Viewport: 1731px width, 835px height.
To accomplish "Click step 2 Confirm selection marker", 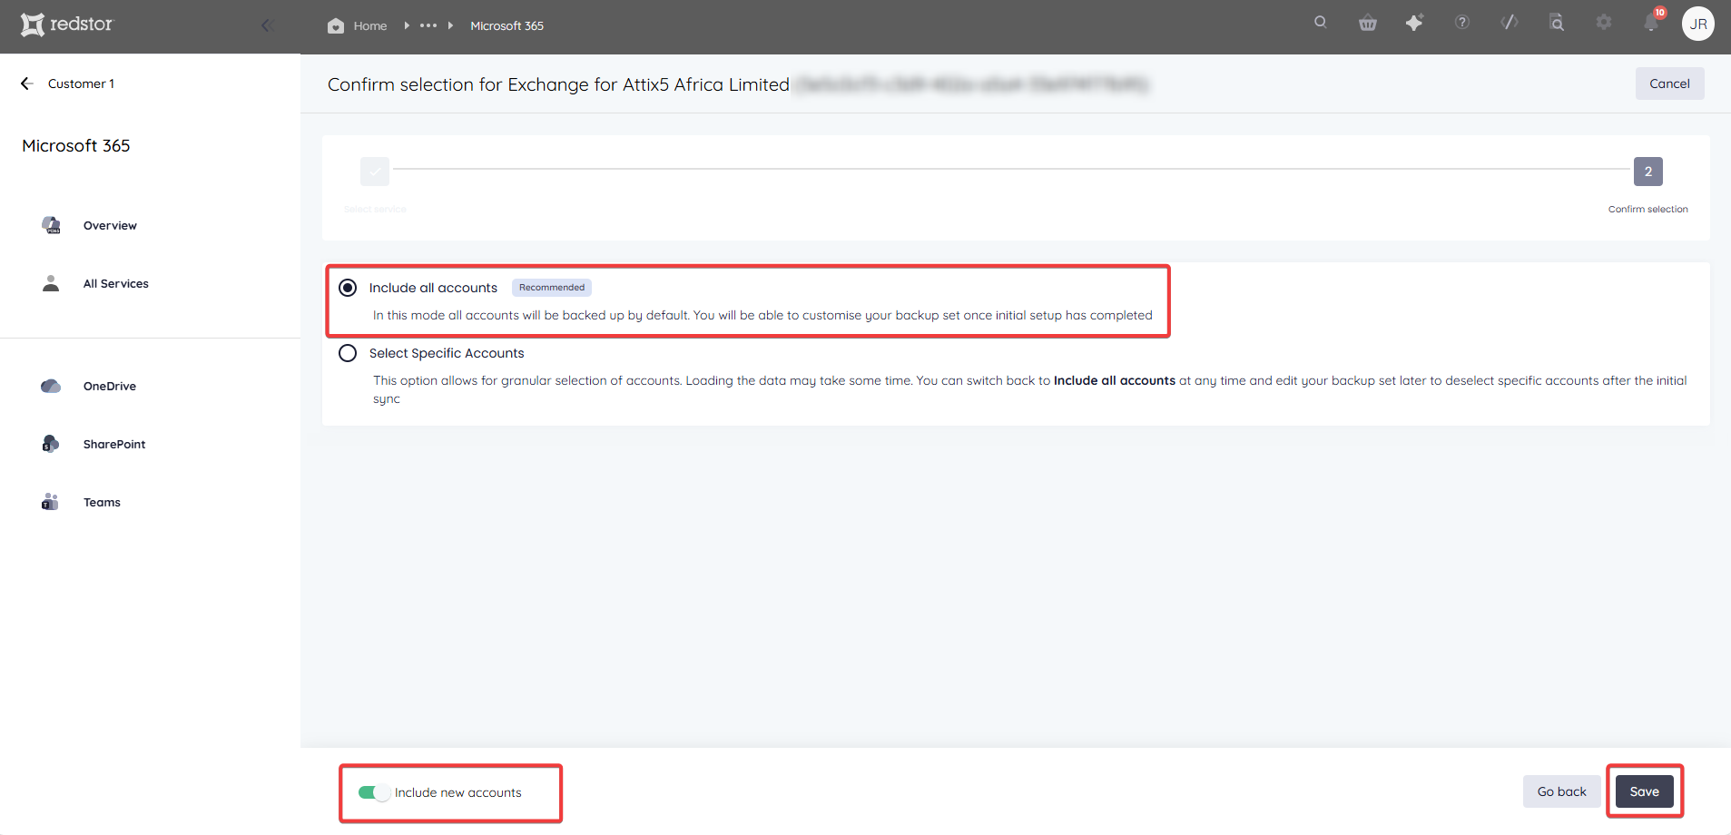I will pos(1648,172).
